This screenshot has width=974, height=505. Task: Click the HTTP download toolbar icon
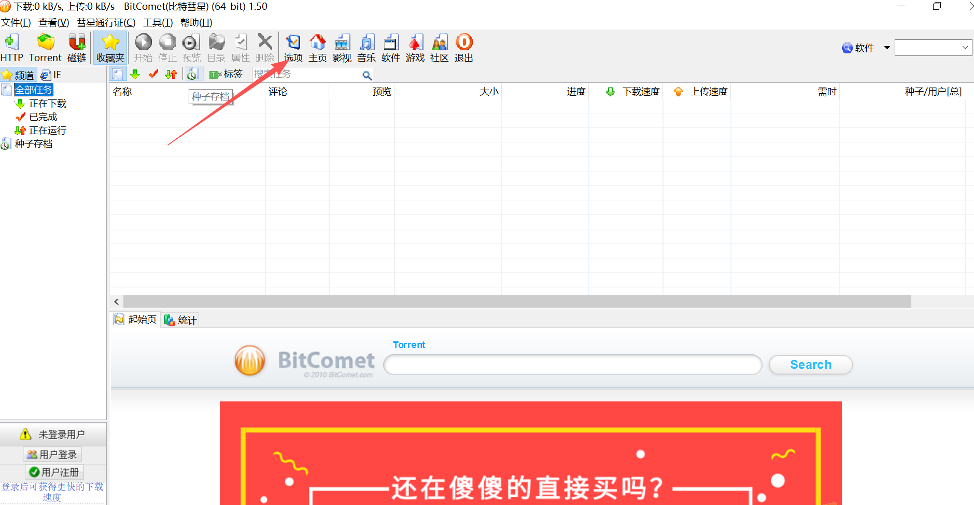click(11, 48)
